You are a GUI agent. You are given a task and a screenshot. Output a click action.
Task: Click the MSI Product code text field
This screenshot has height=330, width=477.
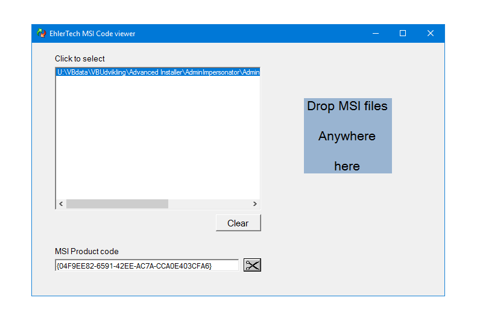click(147, 266)
